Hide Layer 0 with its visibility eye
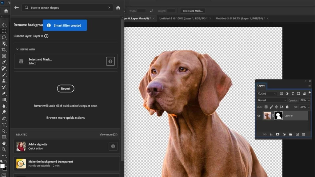The width and height of the screenshot is (315, 177). tap(259, 116)
